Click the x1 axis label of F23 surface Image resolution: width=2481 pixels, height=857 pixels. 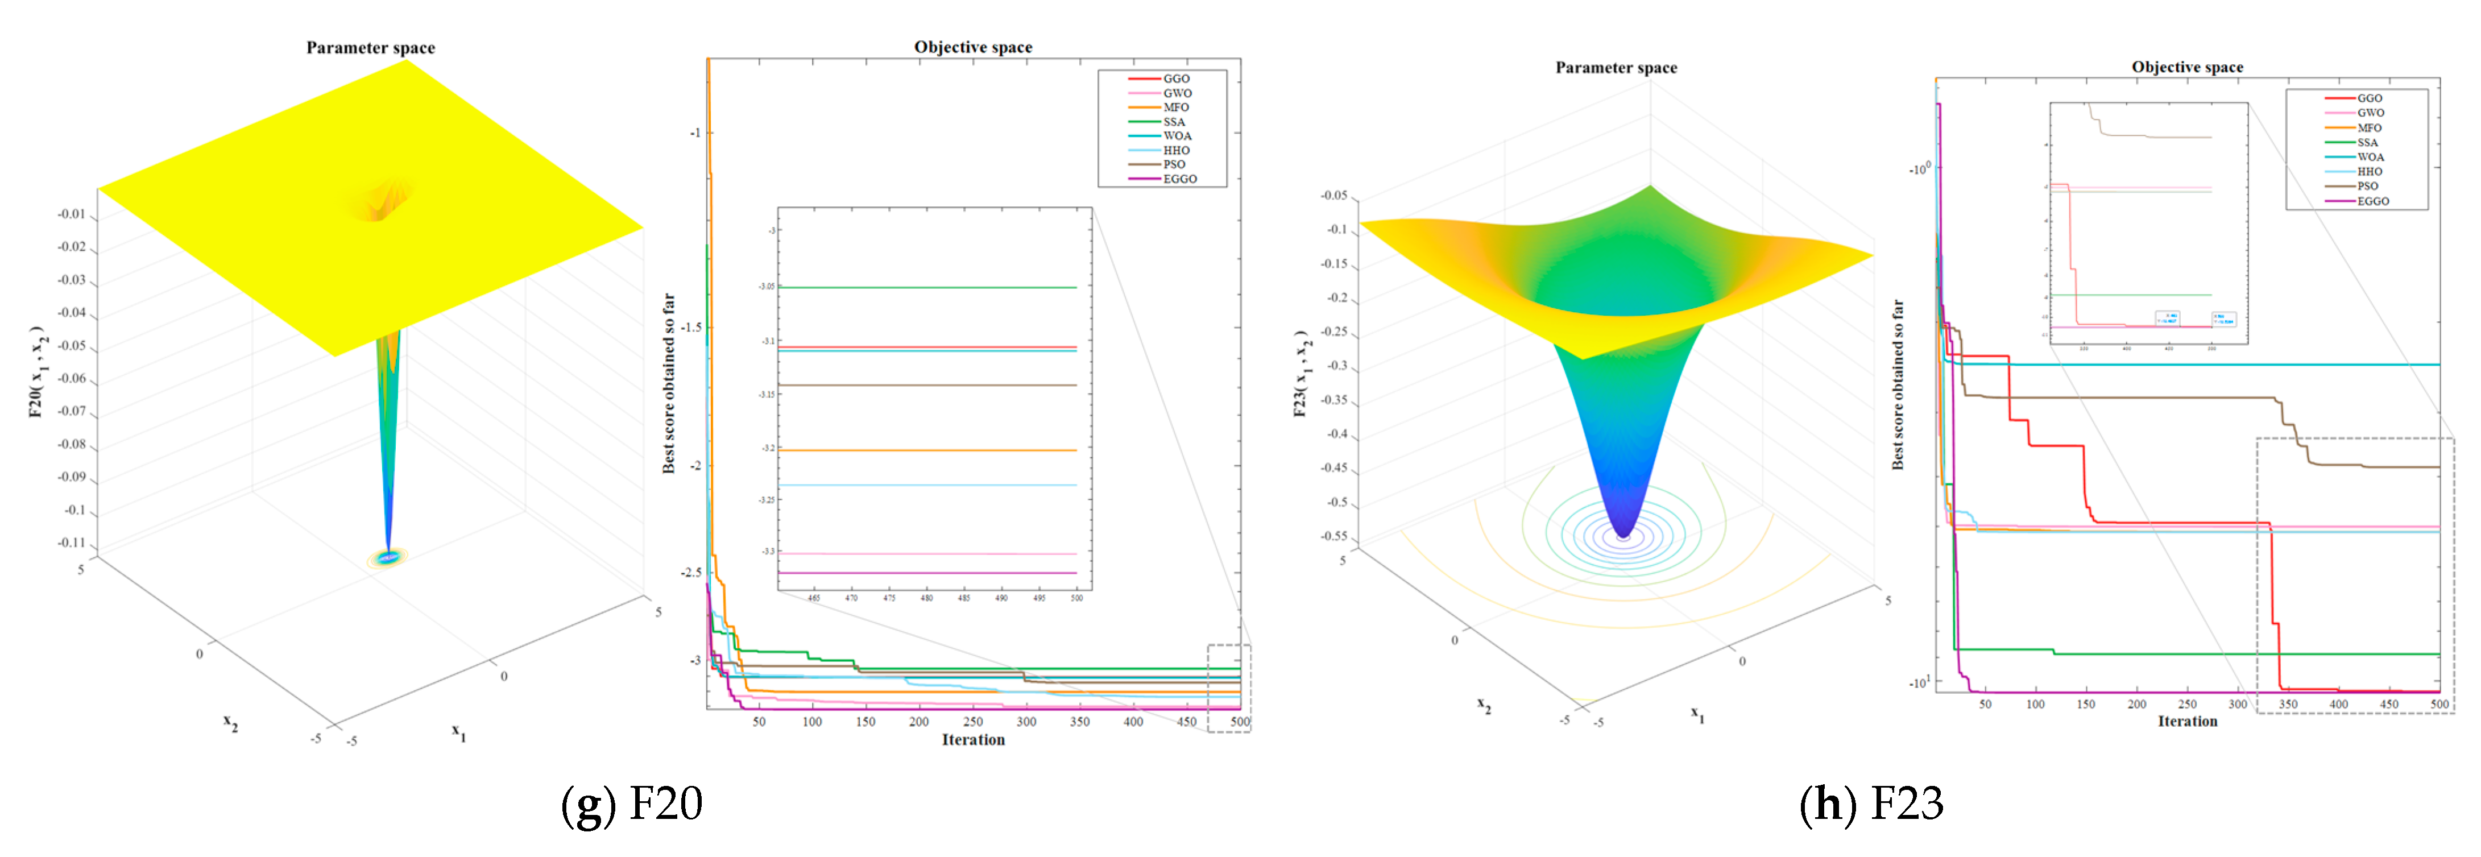(1697, 714)
